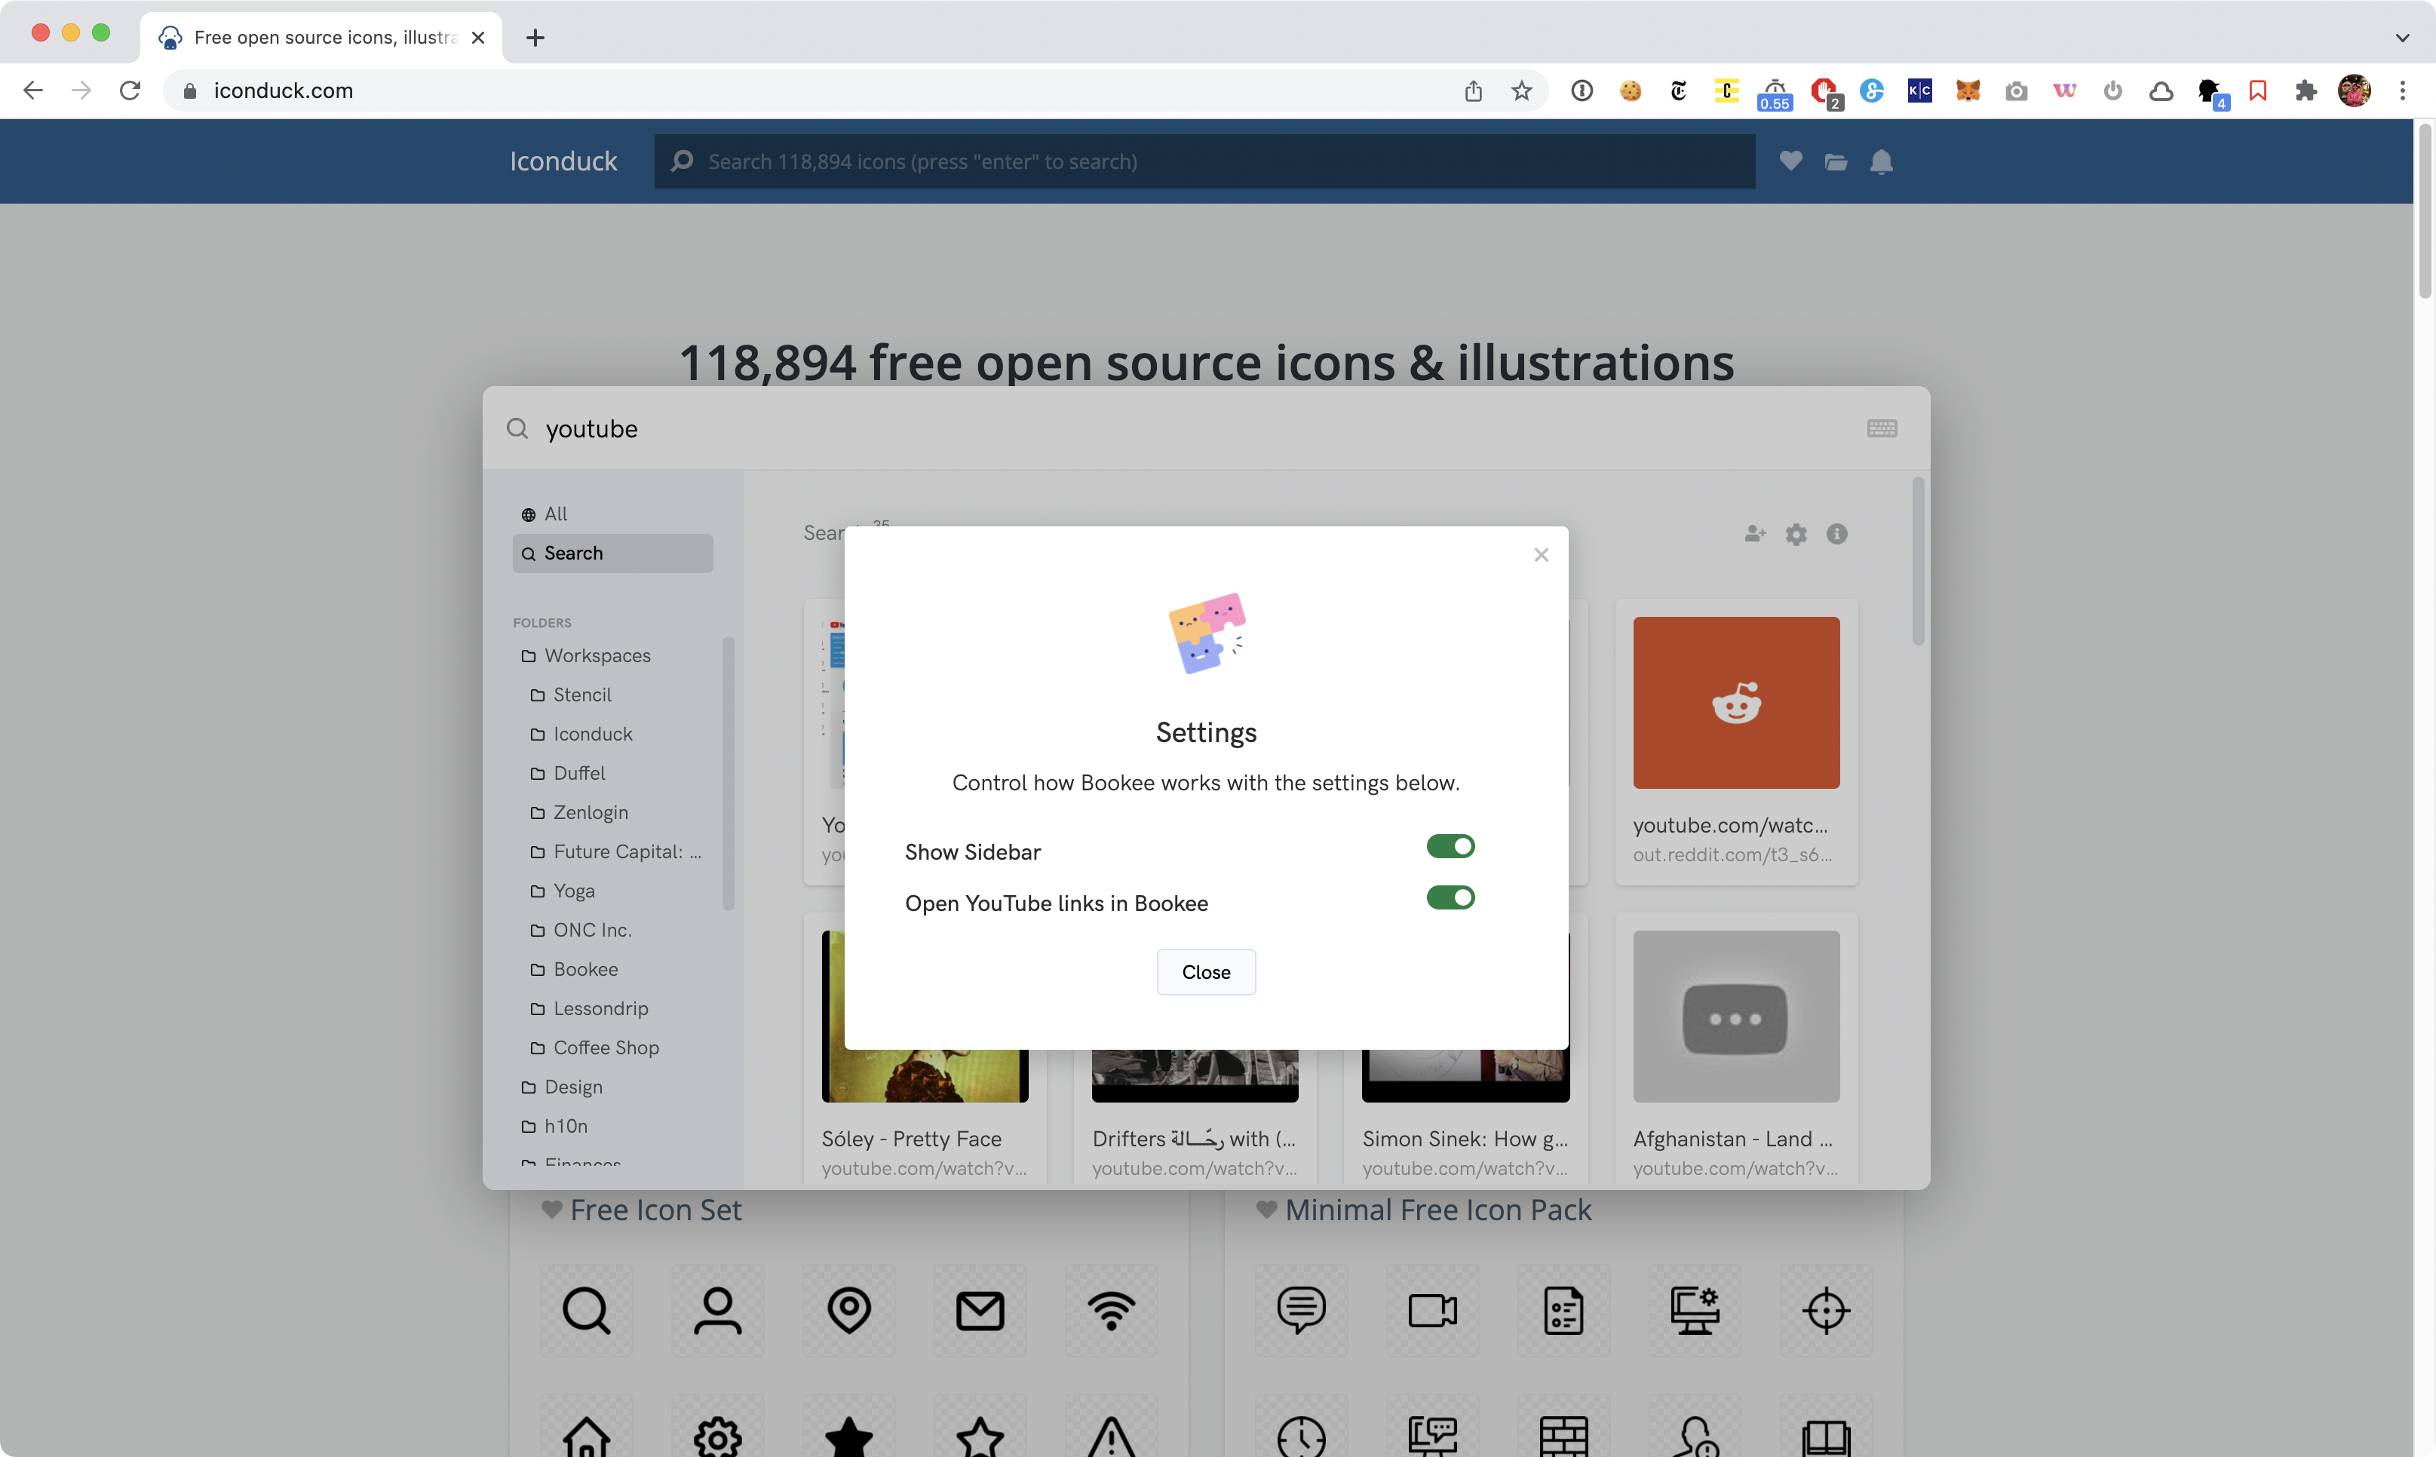The image size is (2436, 1457).
Task: Click the info circle icon in Bookee
Action: tap(1836, 534)
